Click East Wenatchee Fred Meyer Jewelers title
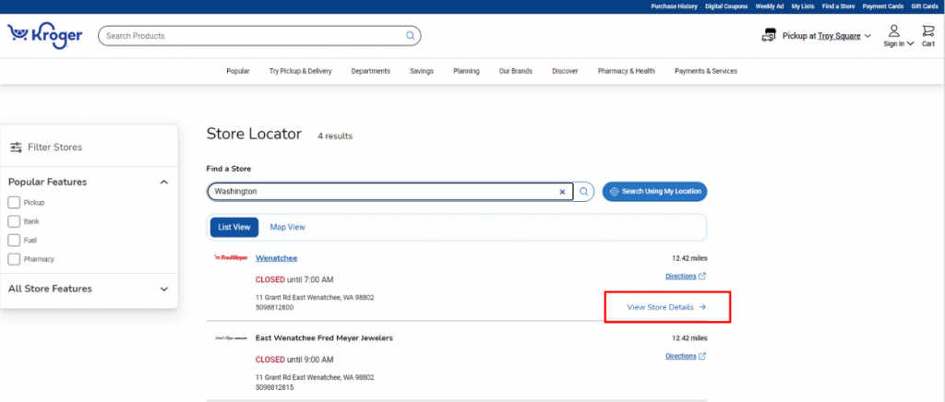The height and width of the screenshot is (402, 945). pyautogui.click(x=324, y=338)
